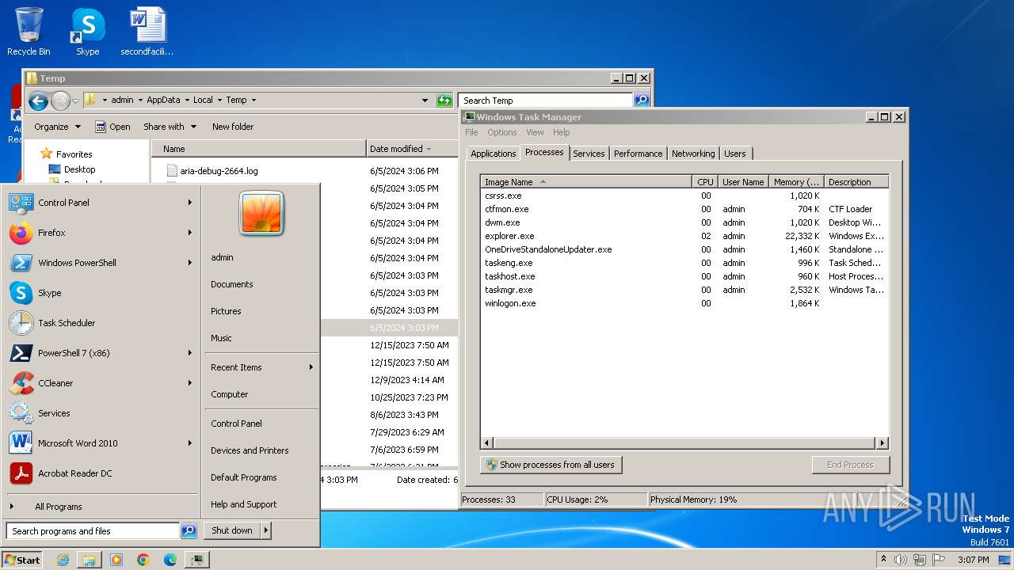This screenshot has width=1014, height=570.
Task: Click the volume icon in system tray
Action: pyautogui.click(x=901, y=560)
